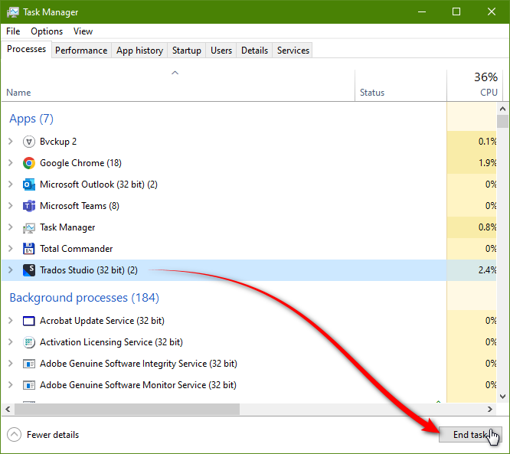Viewport: 510px width, 454px height.
Task: Click the 0.8% CPU value for Task Manager
Action: 487,227
